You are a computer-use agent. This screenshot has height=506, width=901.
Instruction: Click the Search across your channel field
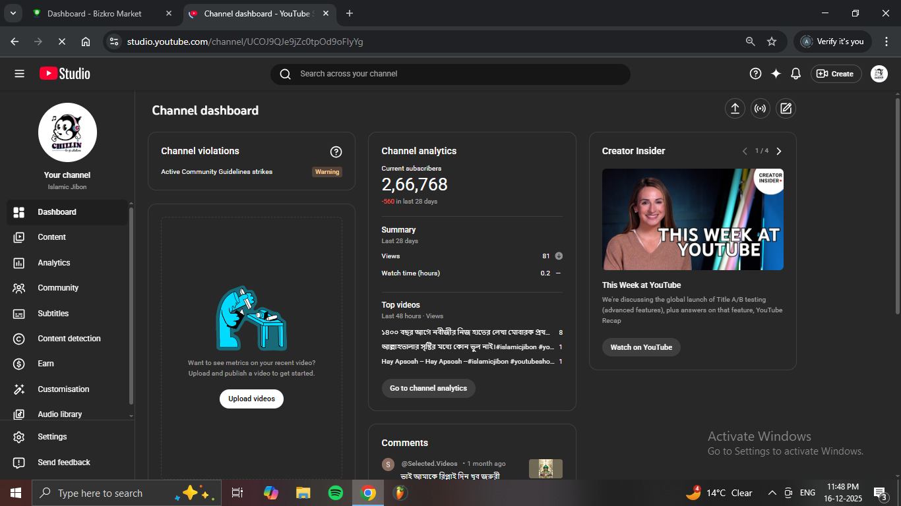coord(450,74)
